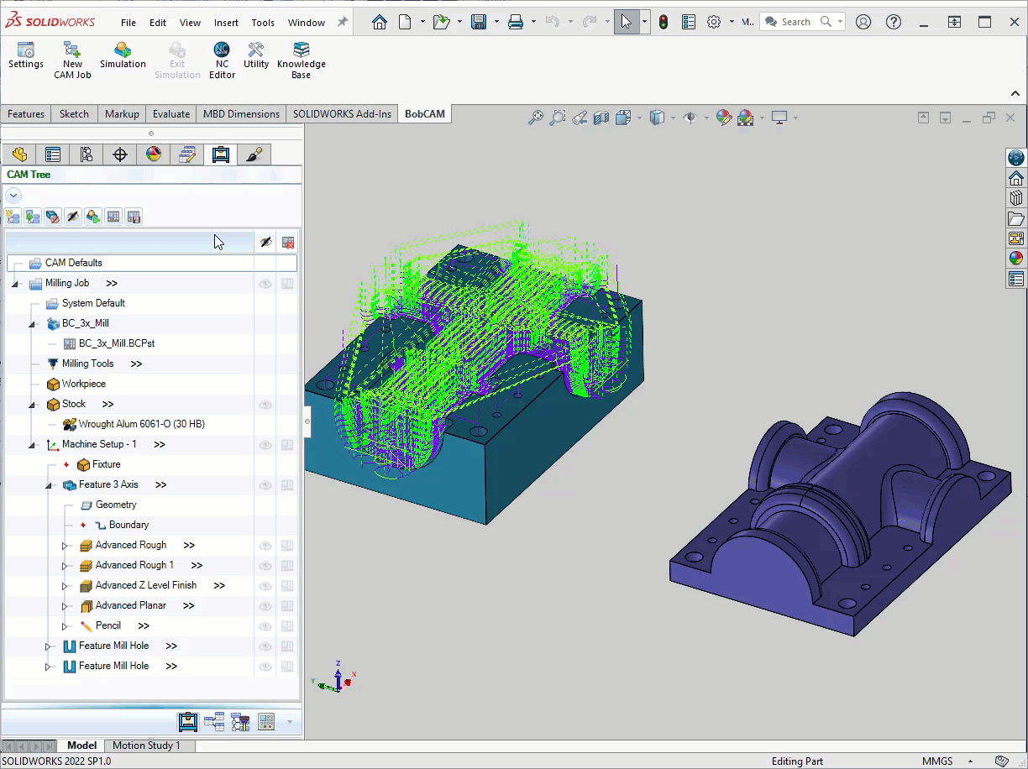Toggle visibility eye for Stock row
This screenshot has height=769, width=1028.
(x=265, y=405)
